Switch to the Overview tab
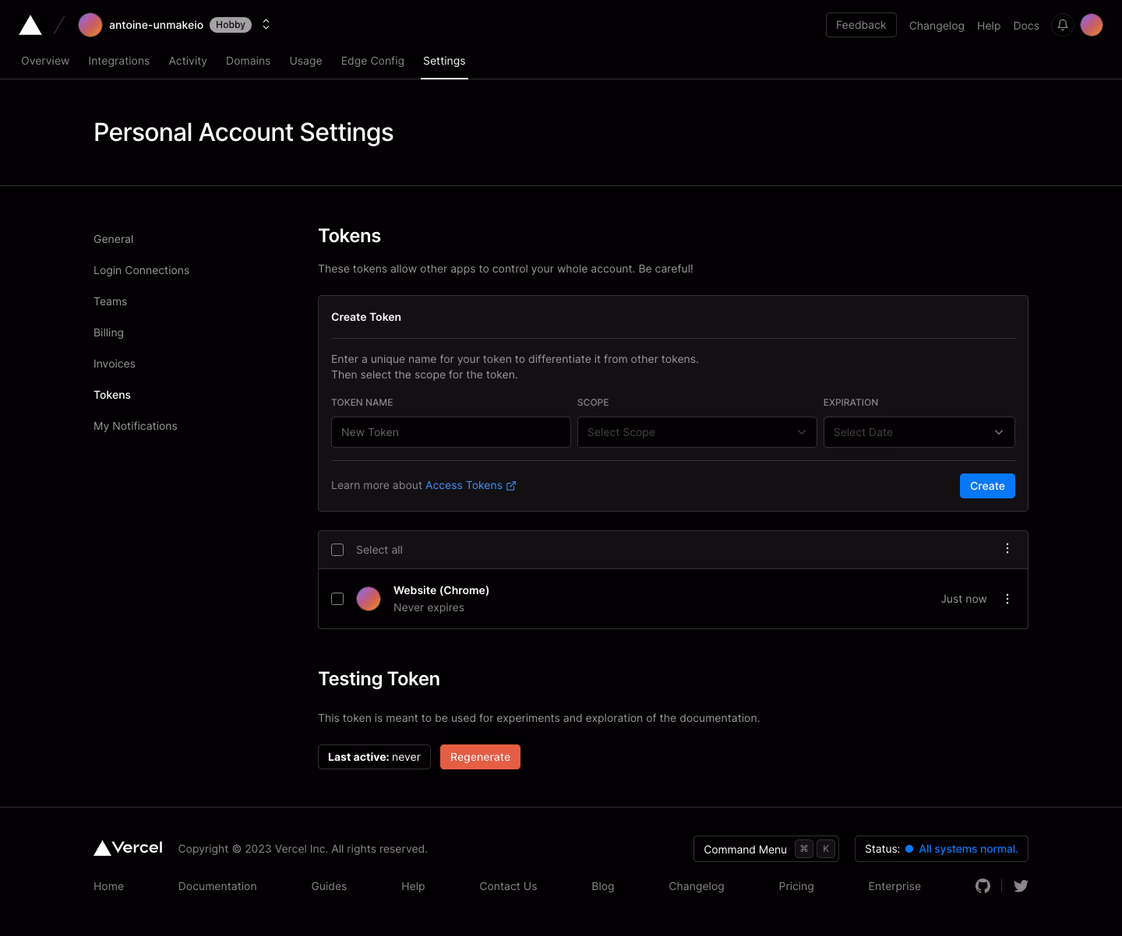The image size is (1122, 936). (45, 61)
